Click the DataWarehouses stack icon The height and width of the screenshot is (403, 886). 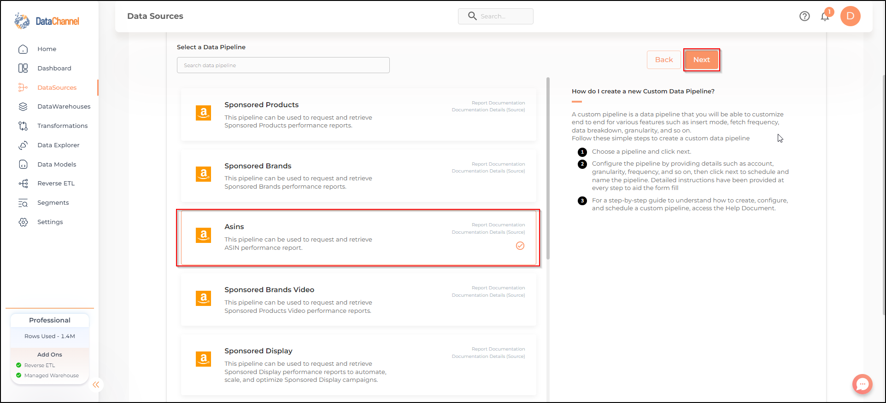23,107
